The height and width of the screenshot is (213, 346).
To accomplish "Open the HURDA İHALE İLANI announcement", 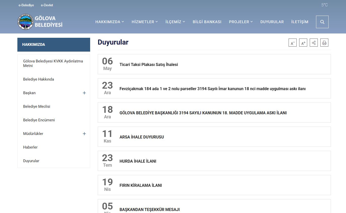I will tap(138, 161).
